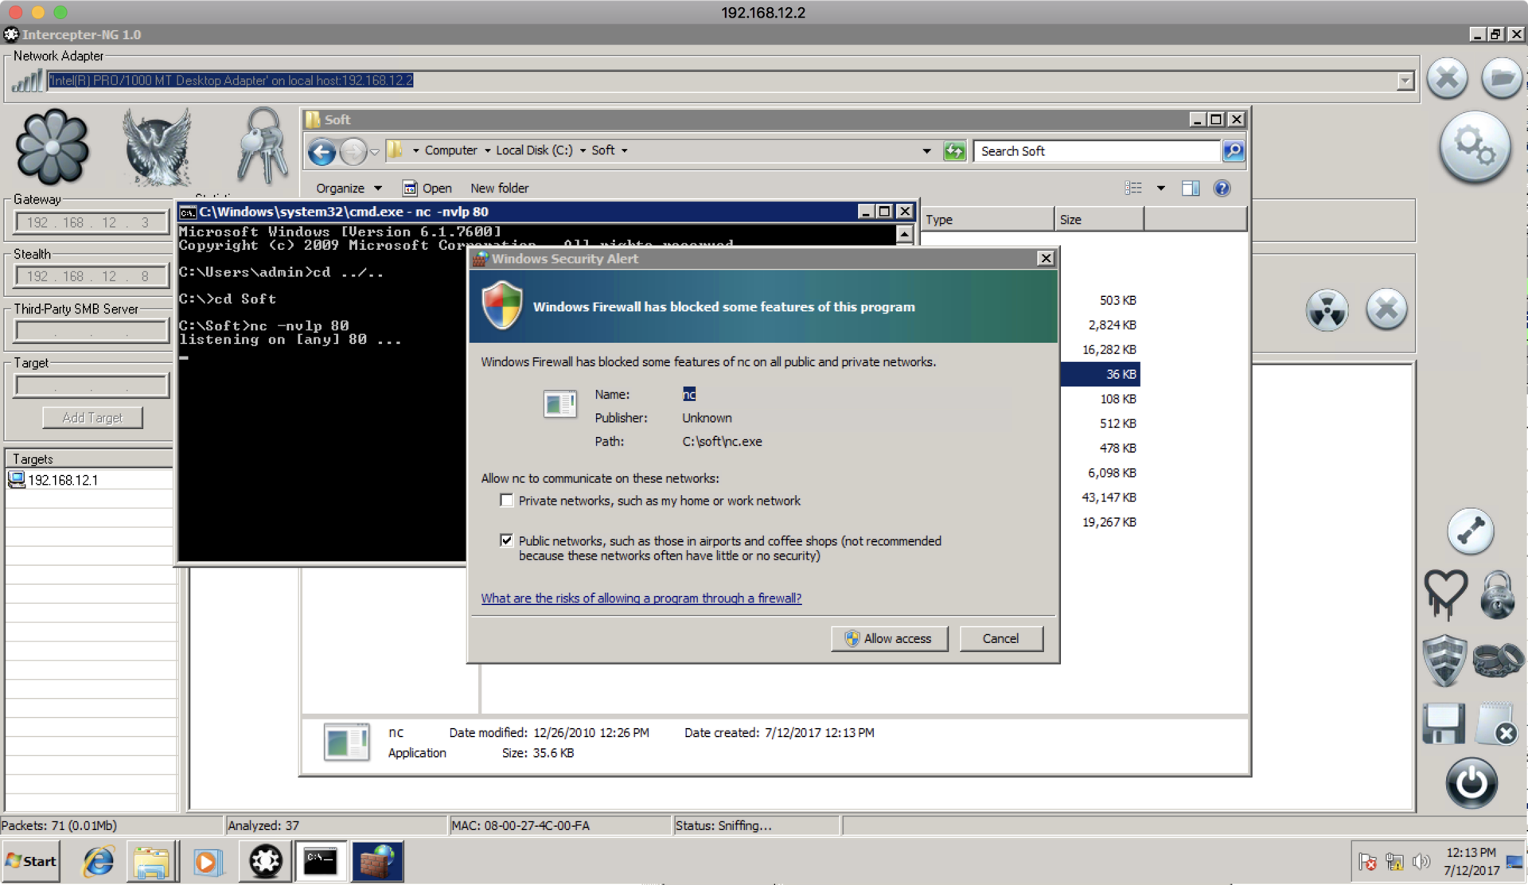The image size is (1528, 885).
Task: Select the phoenix resurrection mode icon
Action: coord(157,147)
